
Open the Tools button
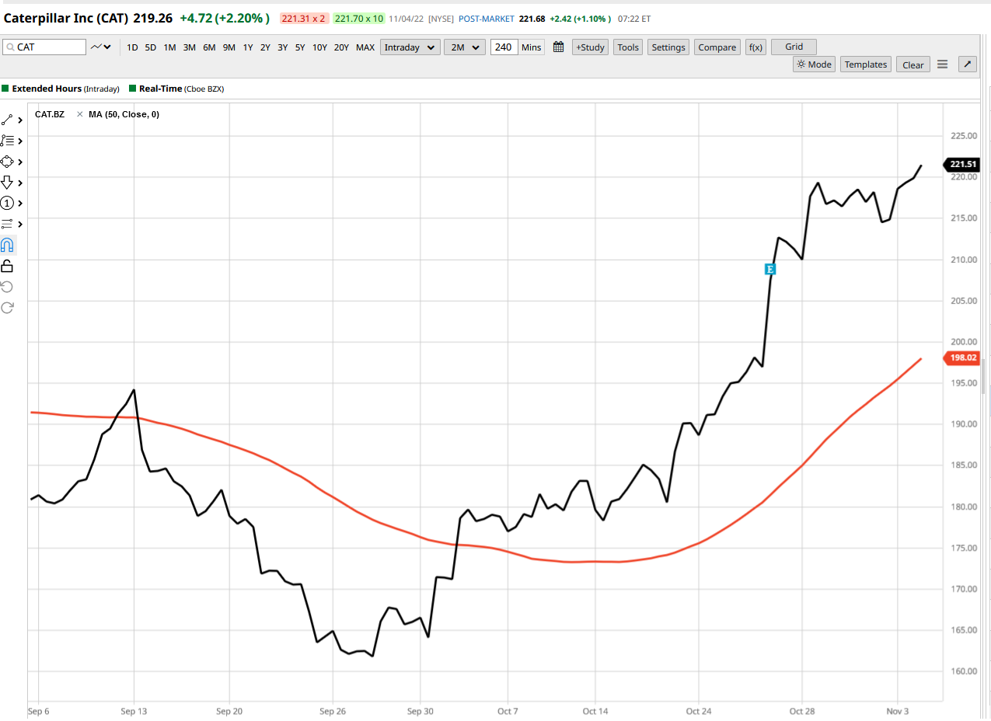(x=628, y=47)
